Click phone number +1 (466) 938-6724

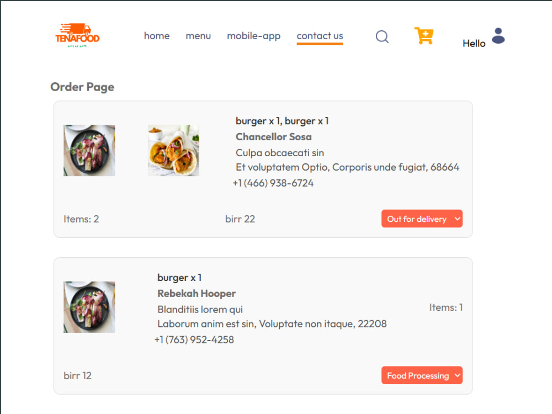pos(273,183)
